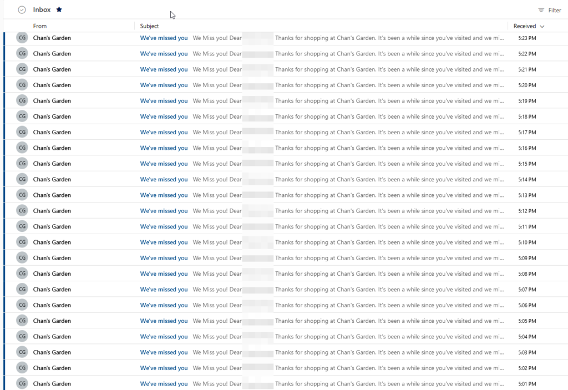Open Chan's Garden email received at 5:15 PM
Image resolution: width=568 pixels, height=390 pixels.
click(x=52, y=164)
